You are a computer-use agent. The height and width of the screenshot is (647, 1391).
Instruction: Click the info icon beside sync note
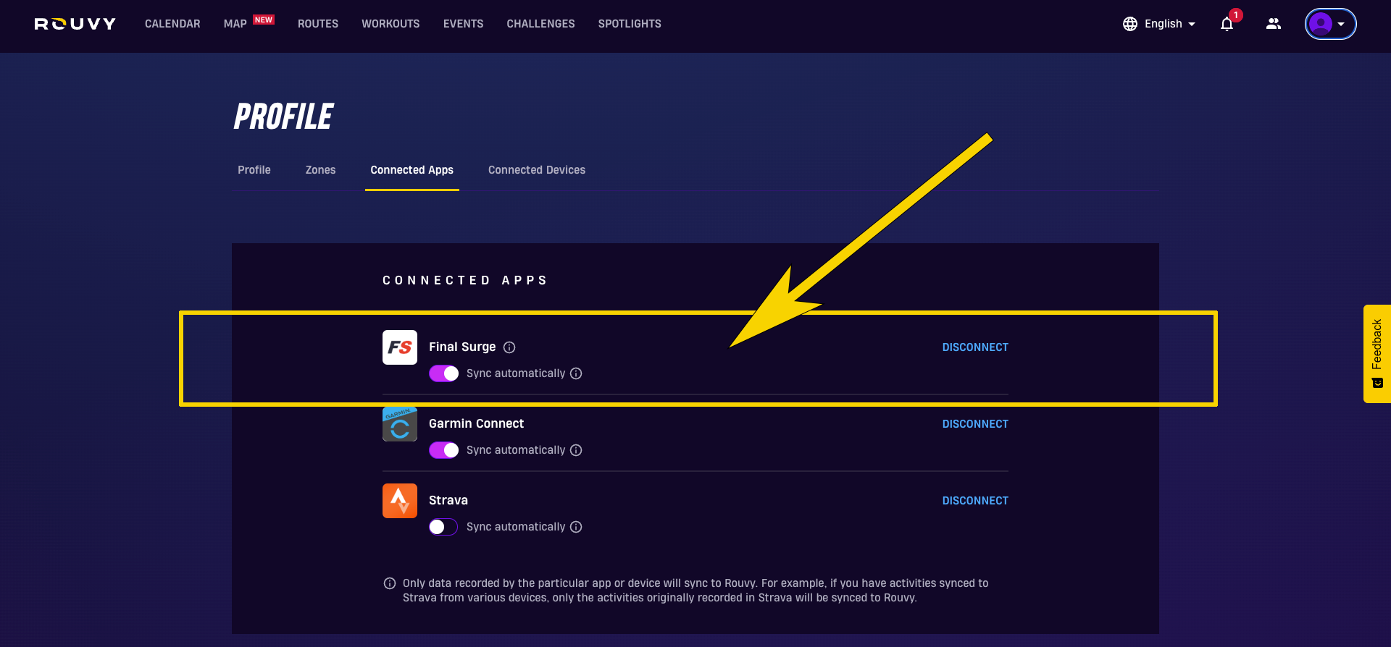point(390,583)
